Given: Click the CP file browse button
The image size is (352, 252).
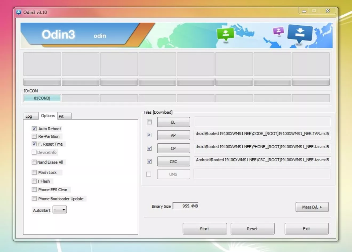Looking at the screenshot, I should (174, 148).
